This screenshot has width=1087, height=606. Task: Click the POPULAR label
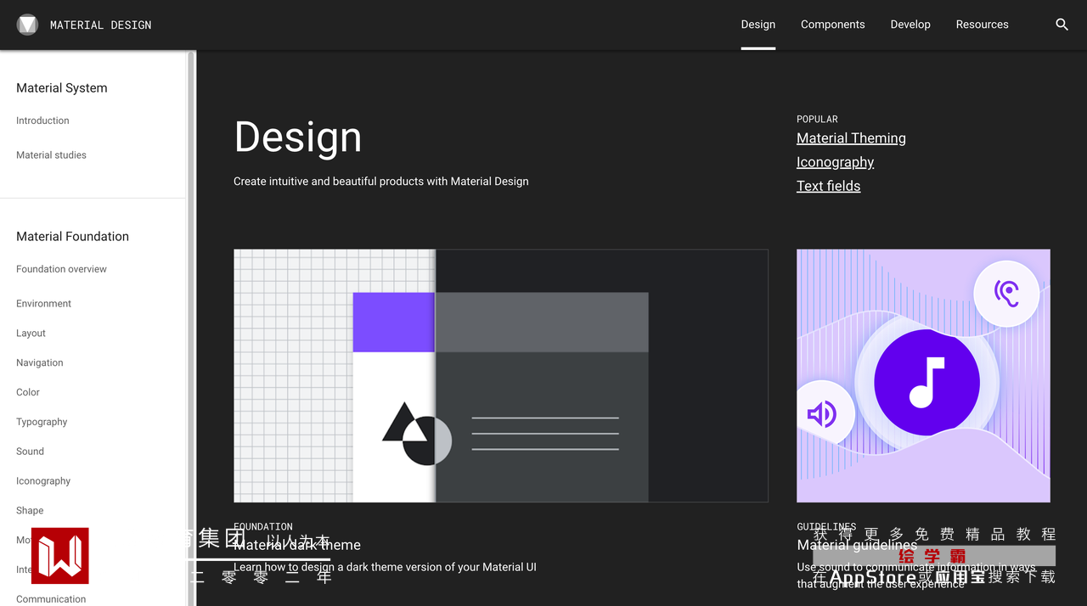tap(817, 119)
